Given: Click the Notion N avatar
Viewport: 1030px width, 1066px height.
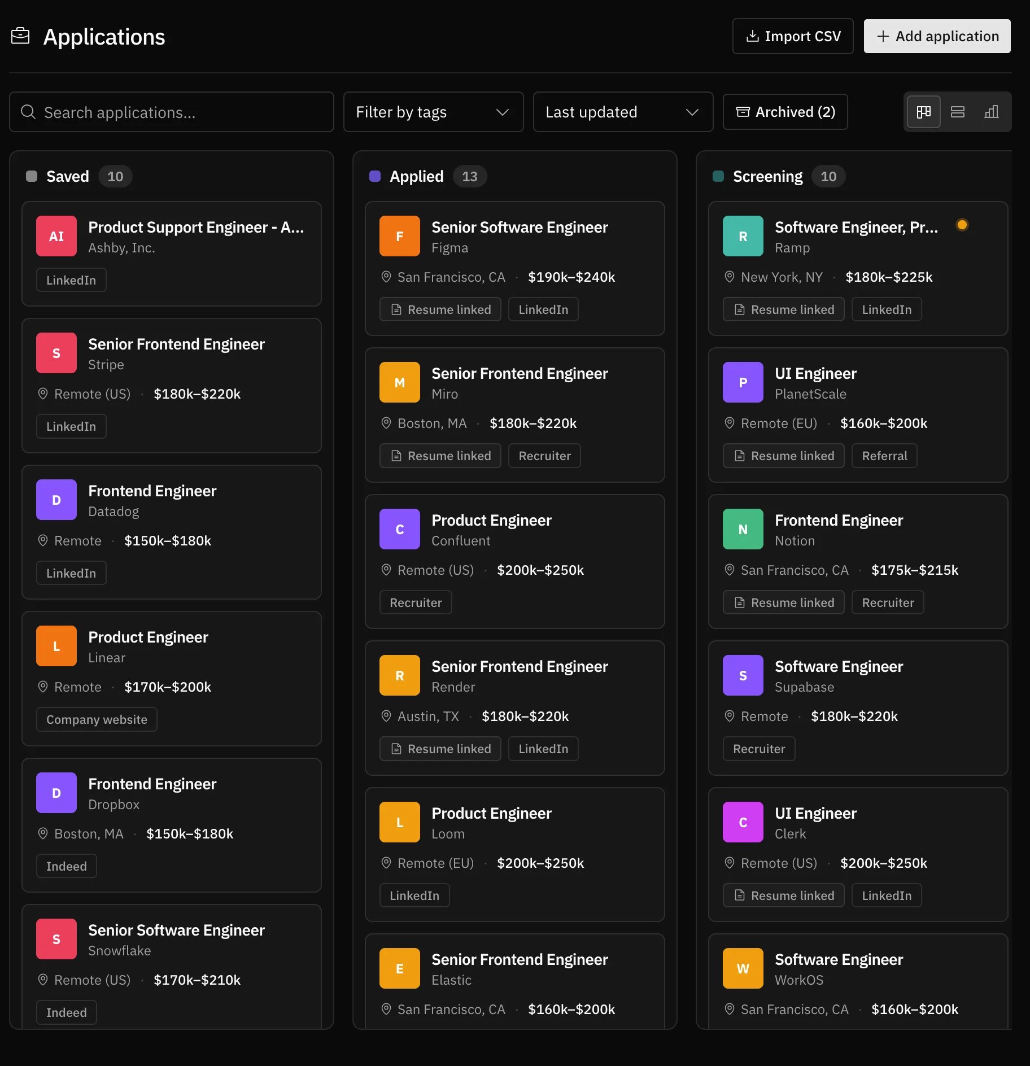Looking at the screenshot, I should pos(743,529).
